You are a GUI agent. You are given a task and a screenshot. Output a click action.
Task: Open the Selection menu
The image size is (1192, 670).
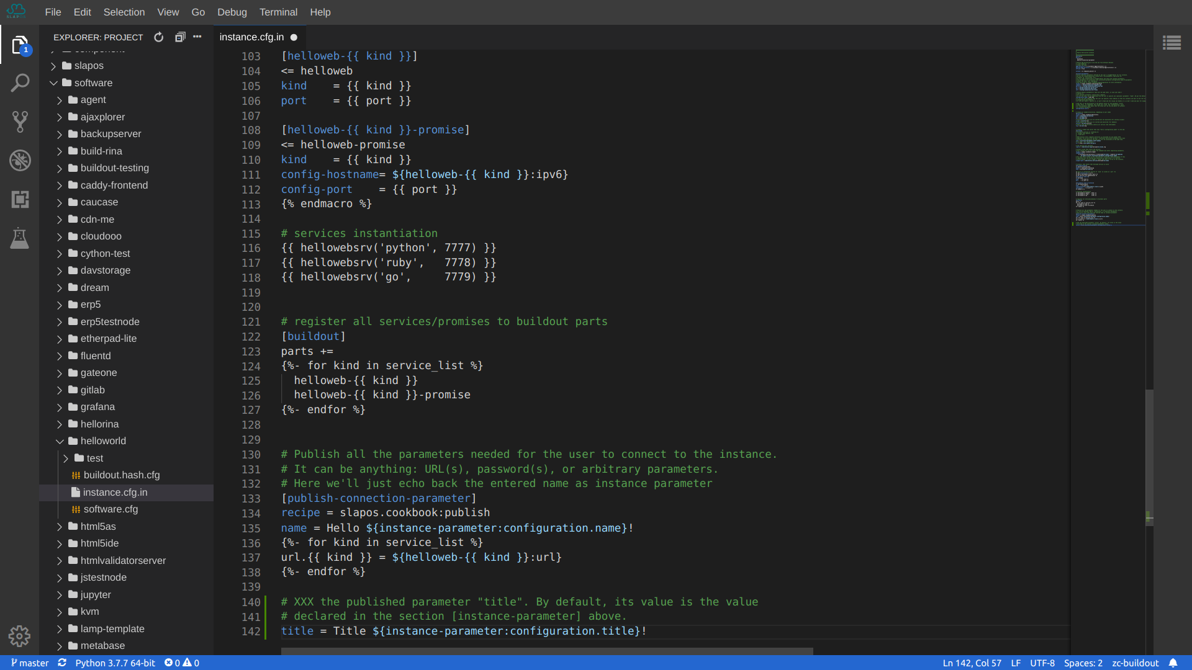click(124, 12)
